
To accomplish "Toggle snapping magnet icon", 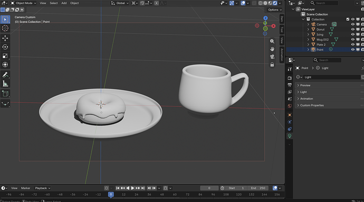I will pos(142,3).
